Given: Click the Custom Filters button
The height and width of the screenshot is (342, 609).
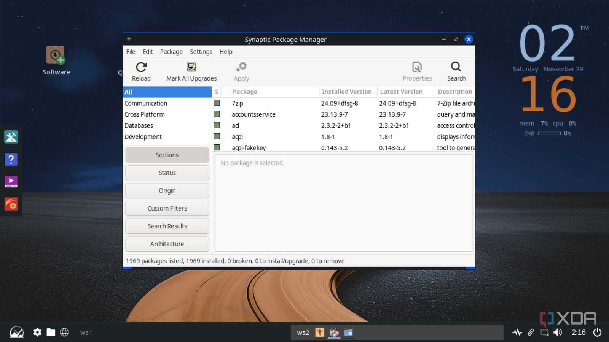Looking at the screenshot, I should (167, 208).
